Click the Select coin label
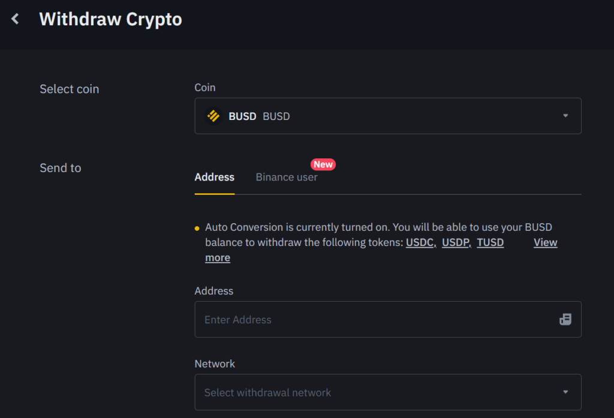 coord(69,89)
